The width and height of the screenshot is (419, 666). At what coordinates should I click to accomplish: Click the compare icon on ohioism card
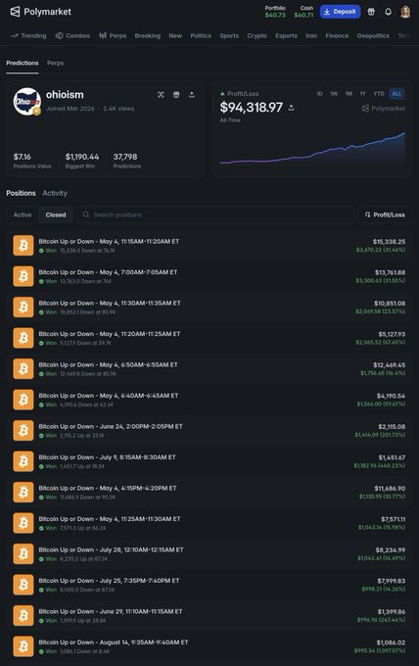[161, 94]
